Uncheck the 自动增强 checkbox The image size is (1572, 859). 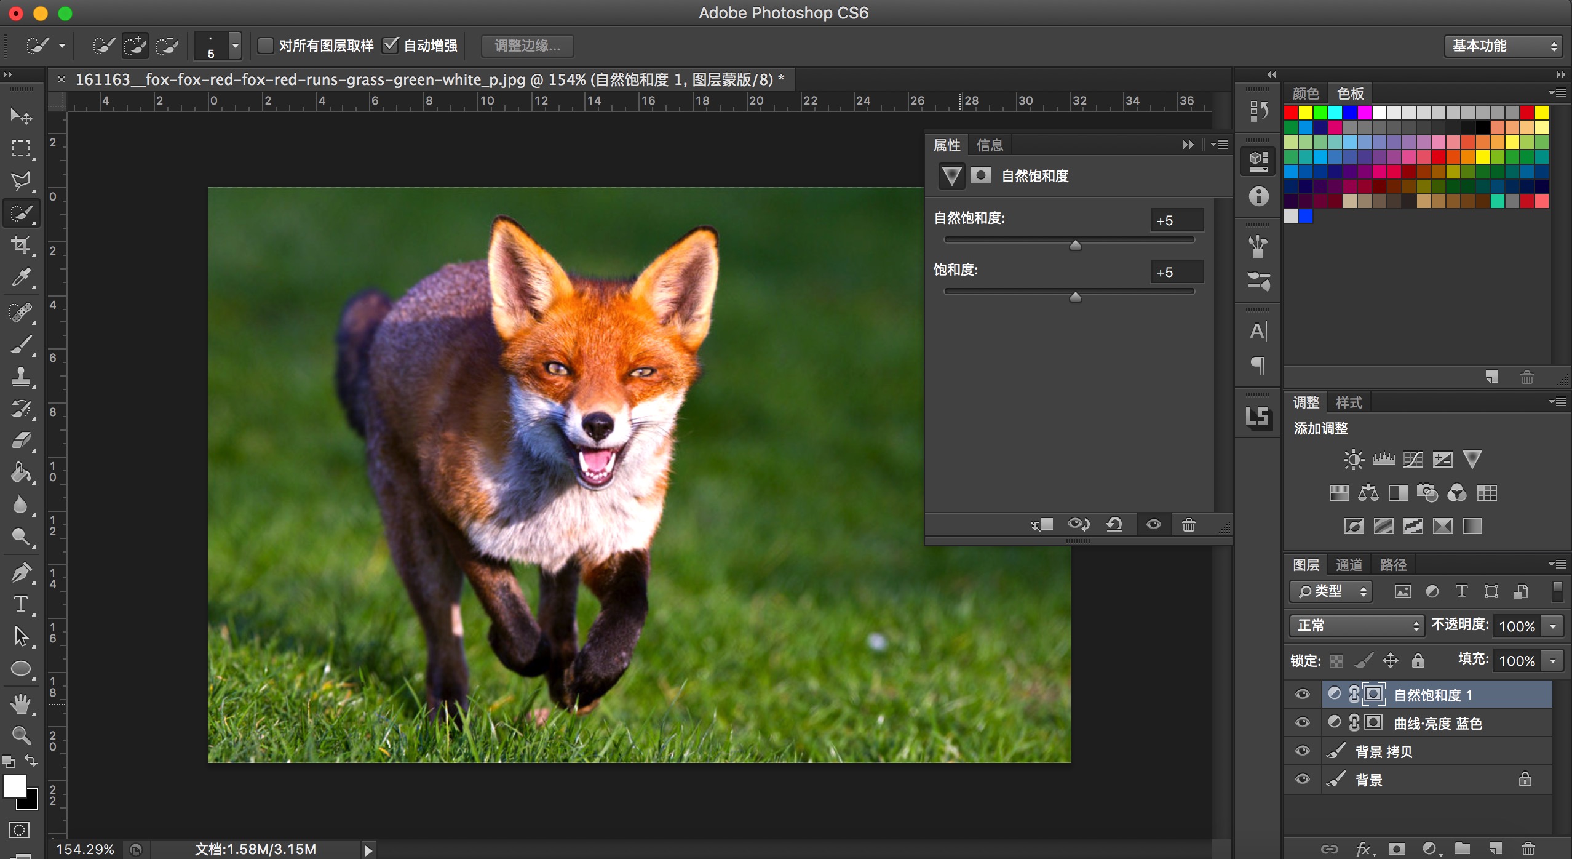point(391,46)
